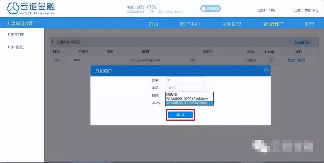Click the 退出 link in the header
Image resolution: width=324 pixels, height=163 pixels.
pos(298,10)
